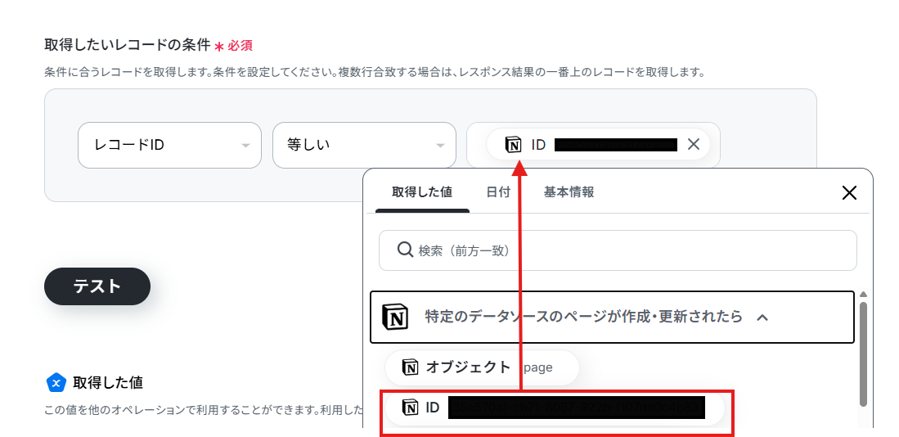The height and width of the screenshot is (437, 899).
Task: Select the highlighted ID value row
Action: coord(554,408)
